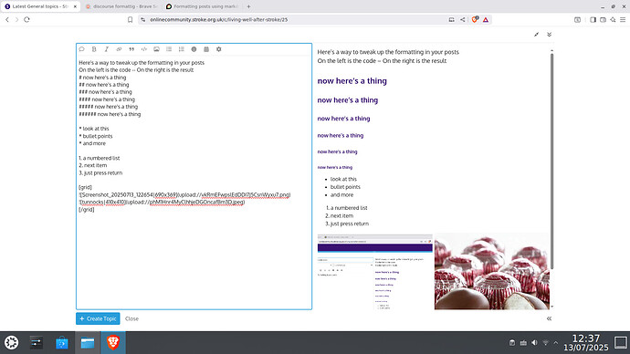Click the preview pane vertical scrollbar

click(551, 161)
